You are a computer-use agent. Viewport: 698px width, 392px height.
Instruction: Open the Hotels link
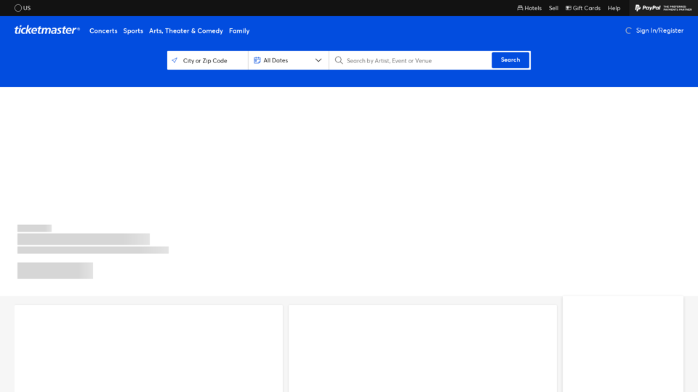pos(529,8)
